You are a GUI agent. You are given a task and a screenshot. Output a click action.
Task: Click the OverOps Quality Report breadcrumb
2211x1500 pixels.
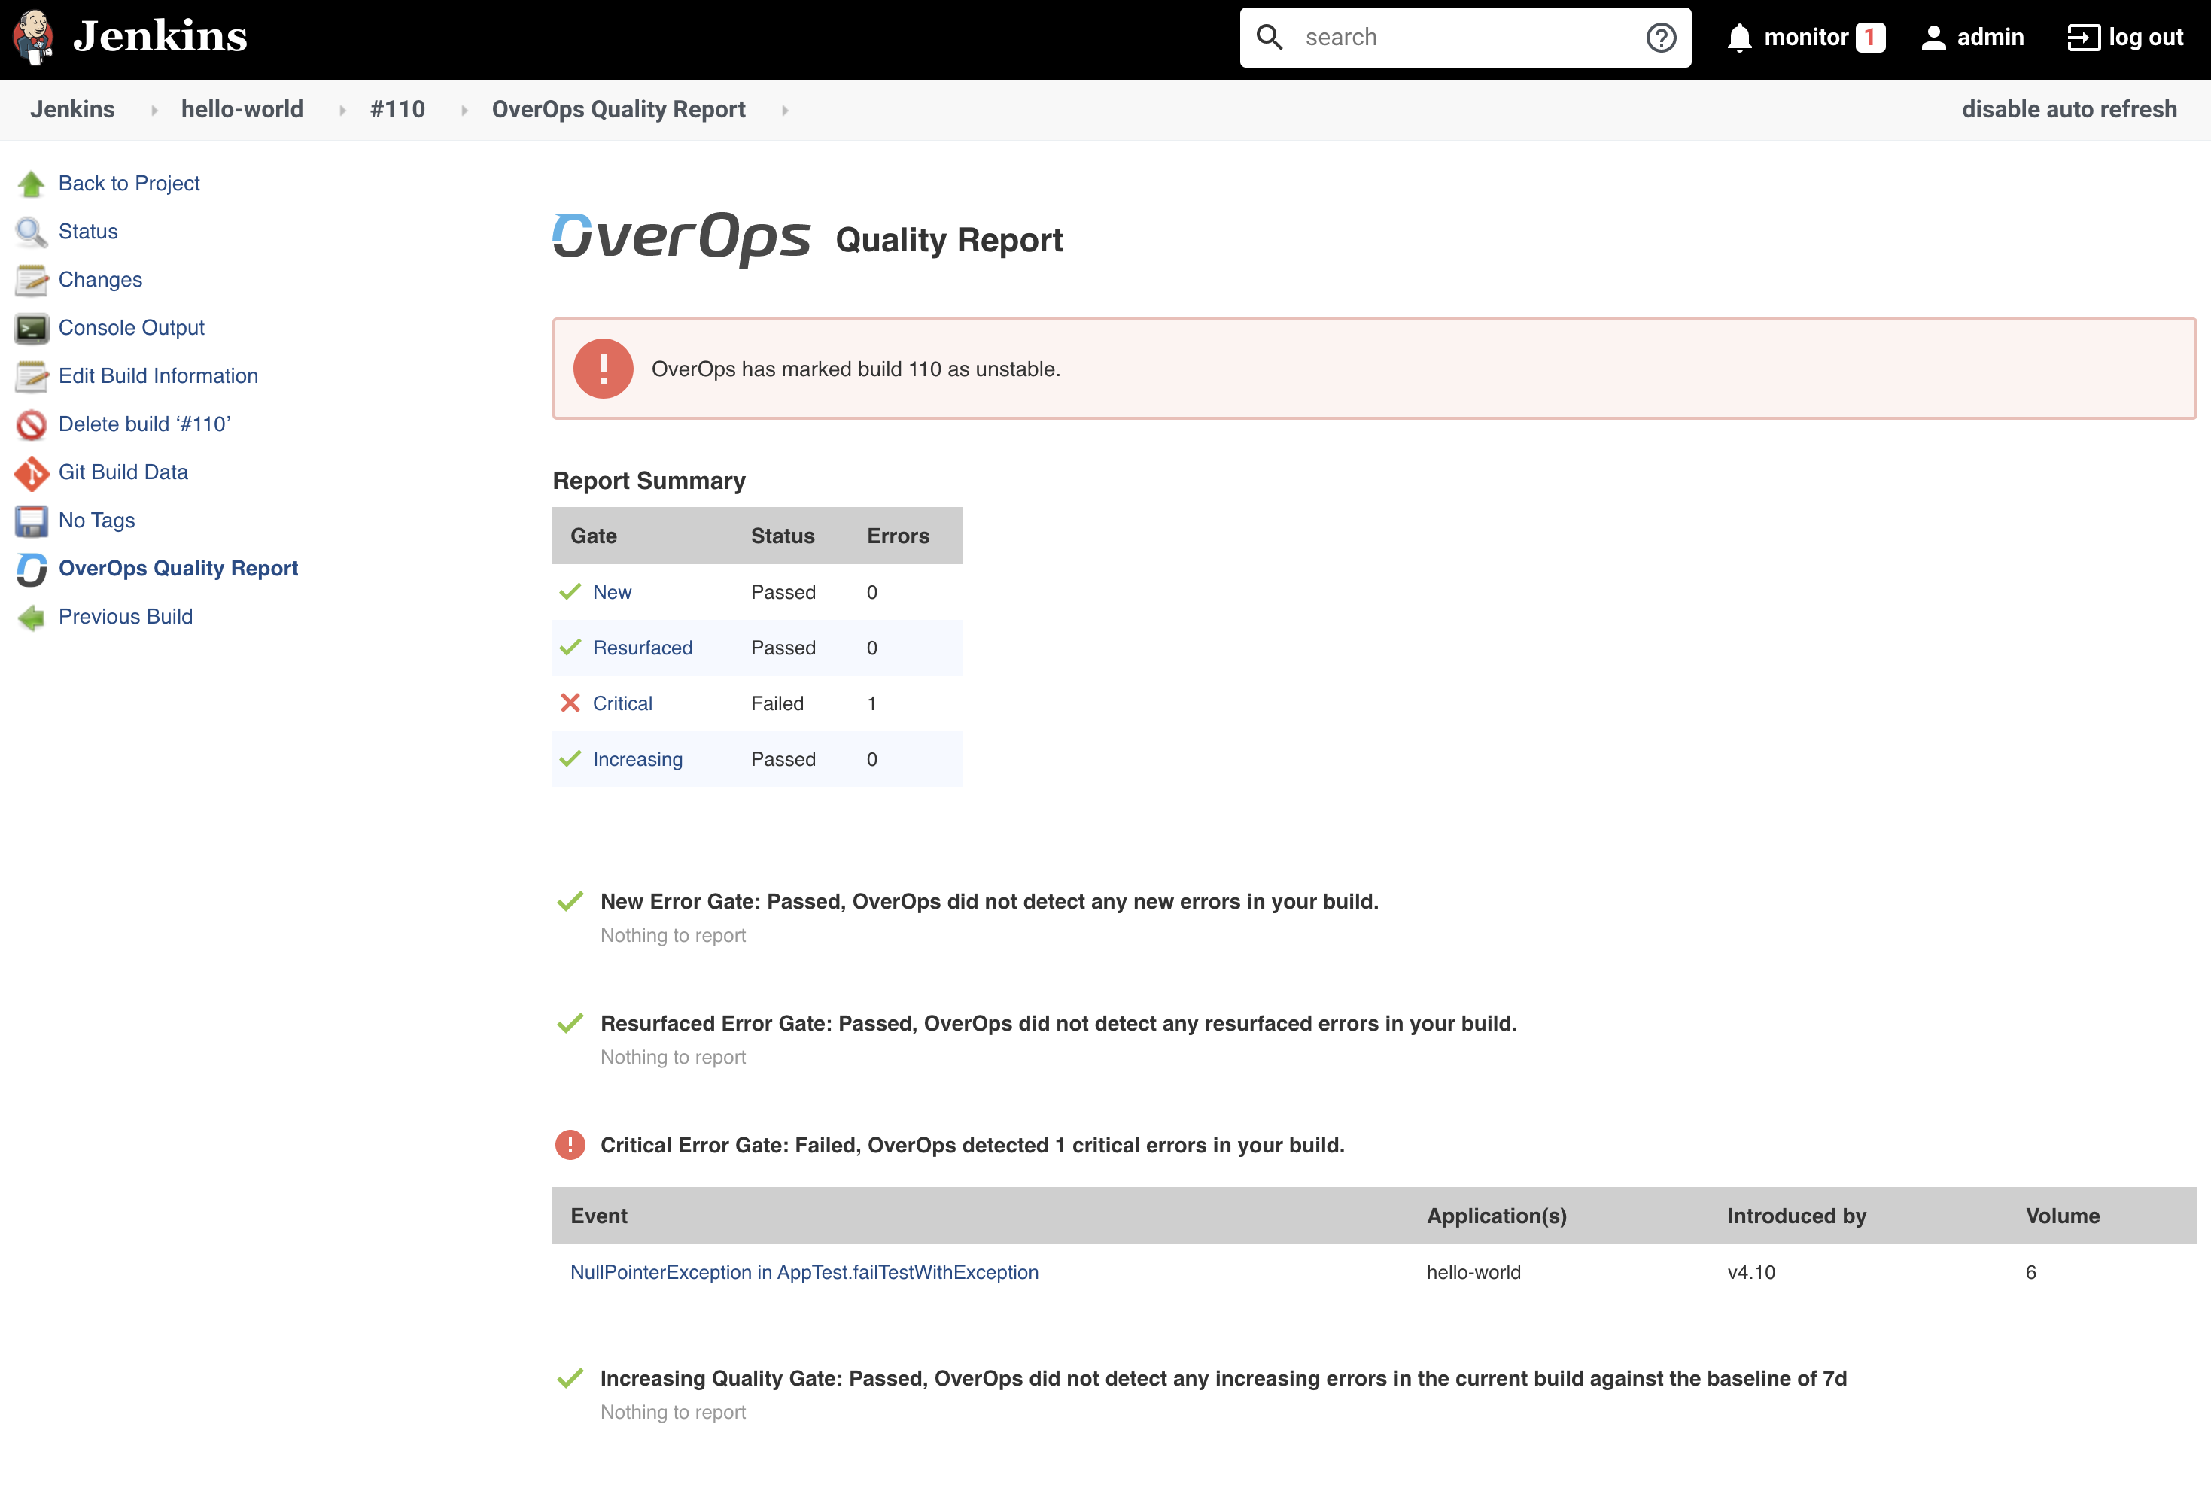click(x=619, y=109)
